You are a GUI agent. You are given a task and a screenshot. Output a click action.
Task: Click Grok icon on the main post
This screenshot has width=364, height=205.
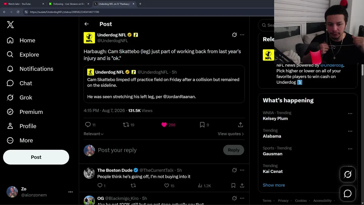coord(234,35)
